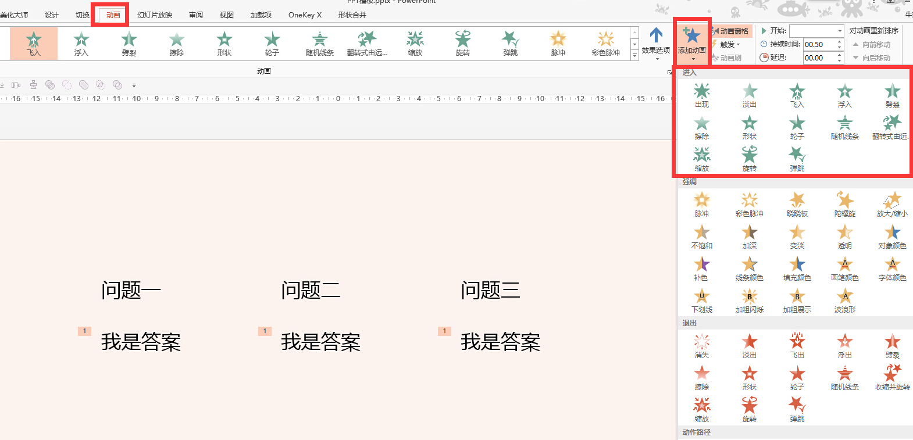Image resolution: width=913 pixels, height=440 pixels.
Task: Decrease 延迟 delay with down arrow
Action: 839,60
